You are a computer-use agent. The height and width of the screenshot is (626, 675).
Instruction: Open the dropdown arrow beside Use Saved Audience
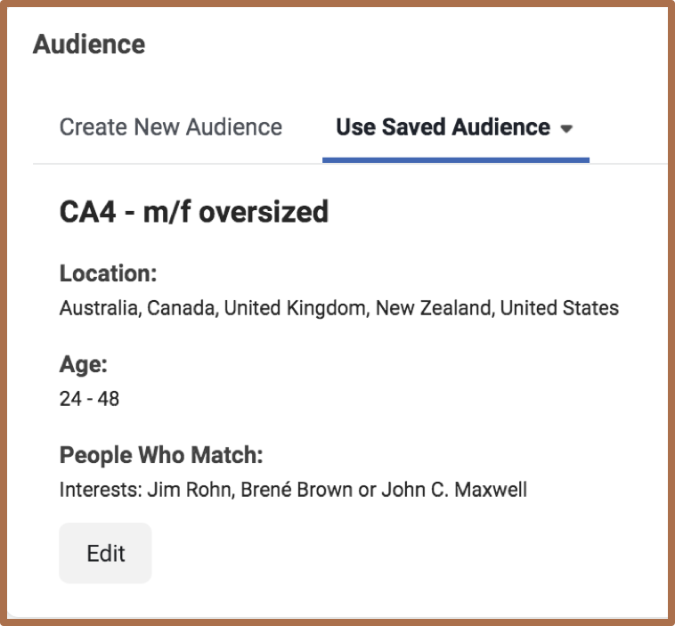[x=566, y=129]
